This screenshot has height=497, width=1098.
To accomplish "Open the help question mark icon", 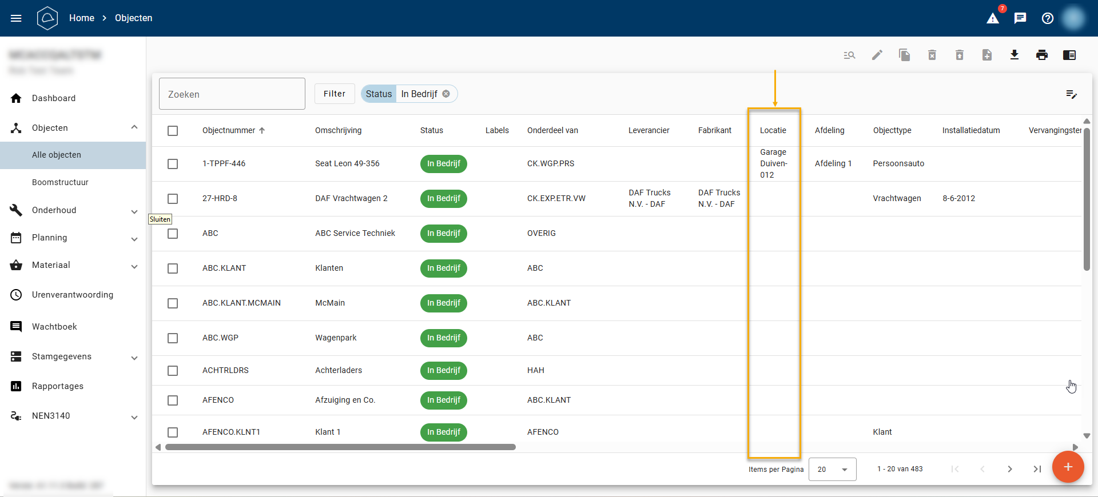I will coord(1048,18).
